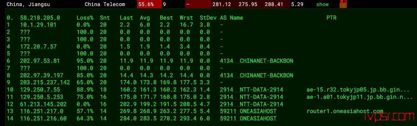Image resolution: width=417 pixels, height=126 pixels.
Task: Open IP link 202.97.53.81
Action: tap(40, 61)
